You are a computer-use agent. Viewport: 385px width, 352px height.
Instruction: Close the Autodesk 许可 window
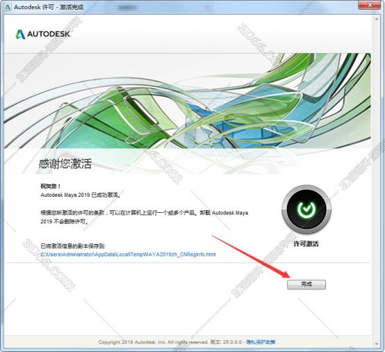pos(370,5)
